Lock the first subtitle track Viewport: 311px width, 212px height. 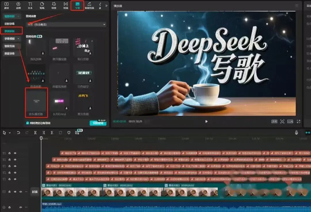10,153
